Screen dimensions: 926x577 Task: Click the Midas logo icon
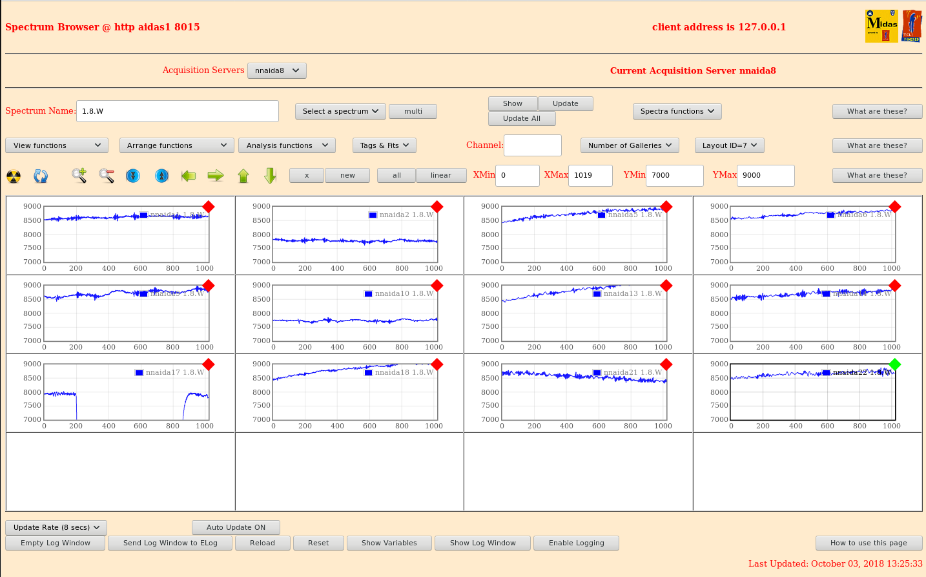(882, 26)
